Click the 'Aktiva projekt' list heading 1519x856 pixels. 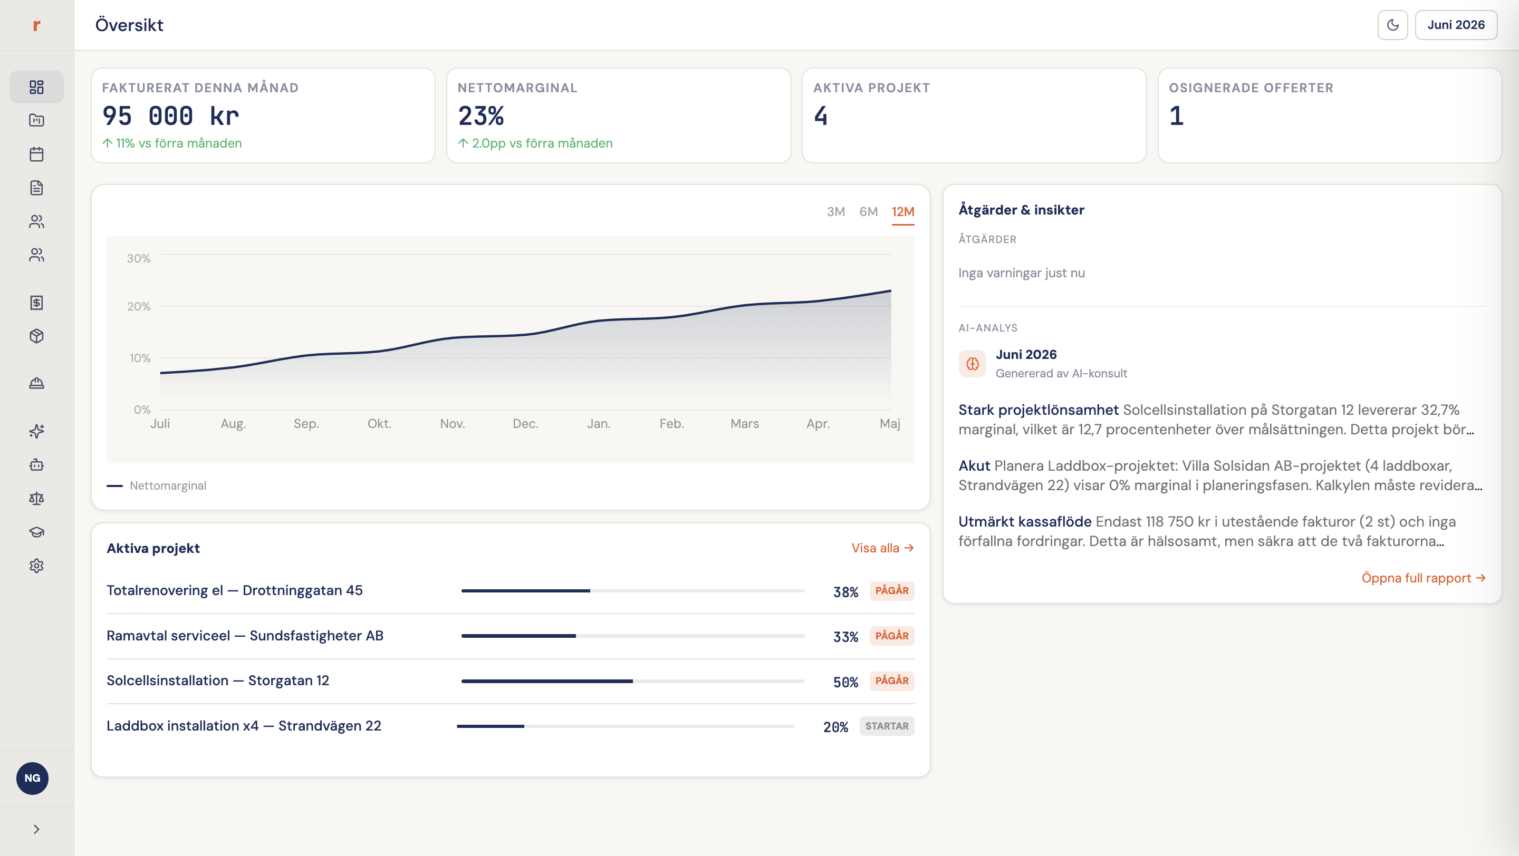(153, 548)
